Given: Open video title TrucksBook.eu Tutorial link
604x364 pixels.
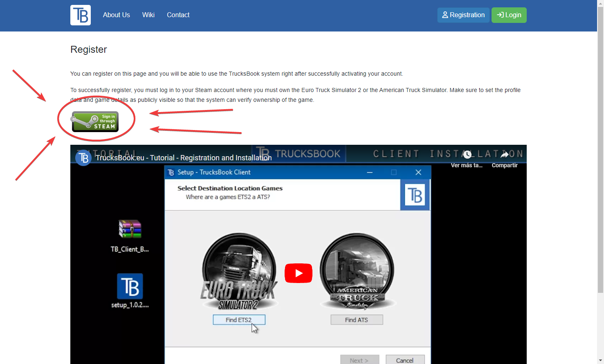Looking at the screenshot, I should tap(184, 158).
